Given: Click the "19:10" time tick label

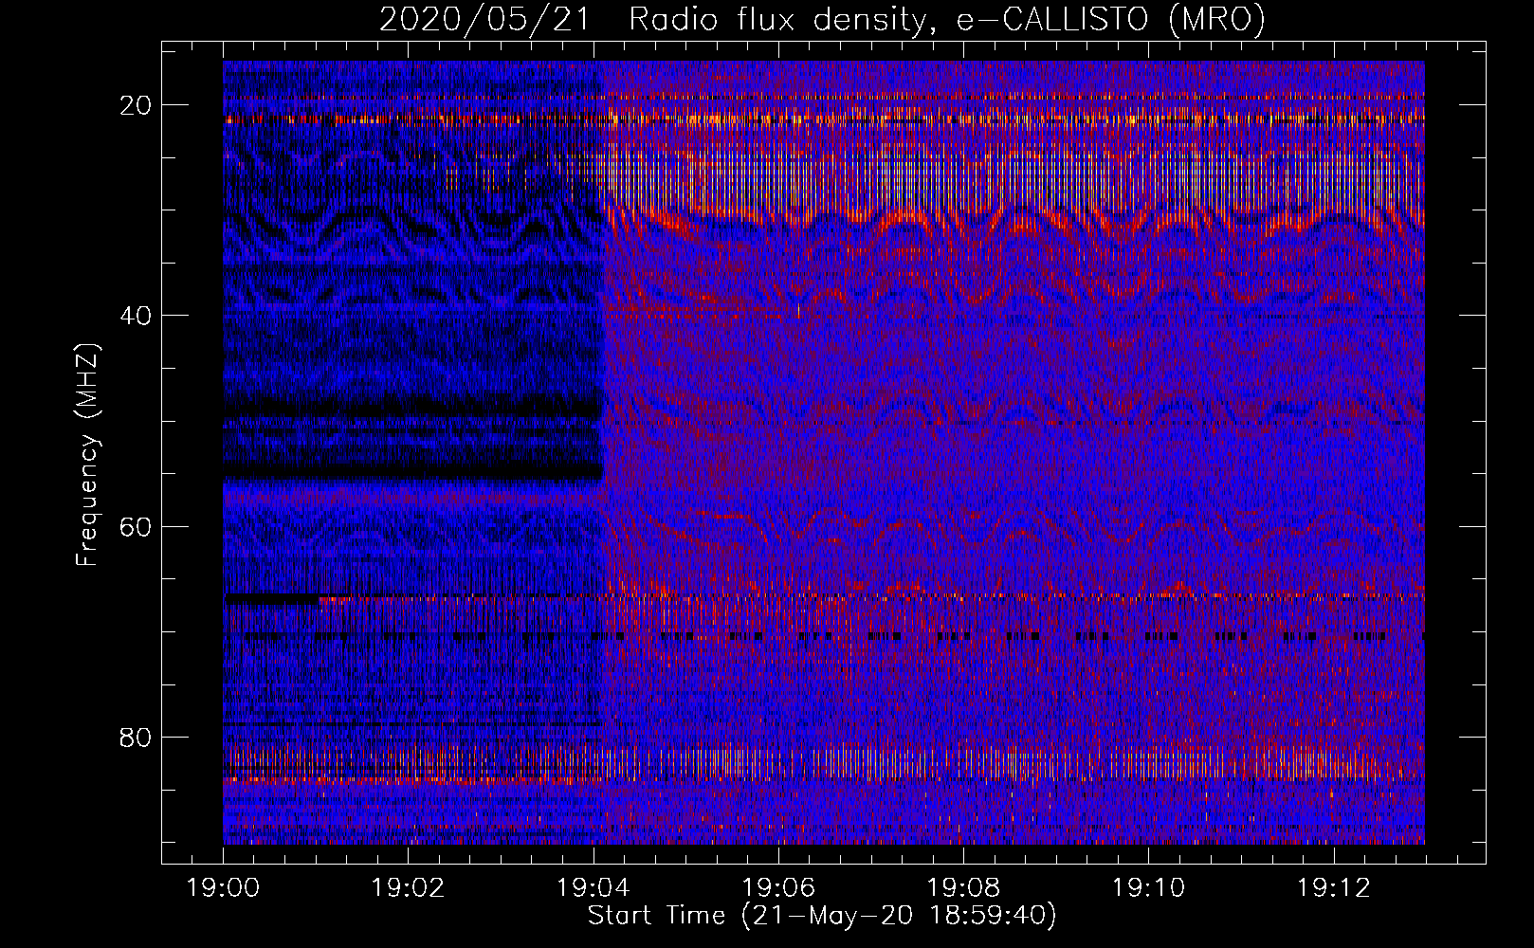Looking at the screenshot, I should click(1148, 888).
